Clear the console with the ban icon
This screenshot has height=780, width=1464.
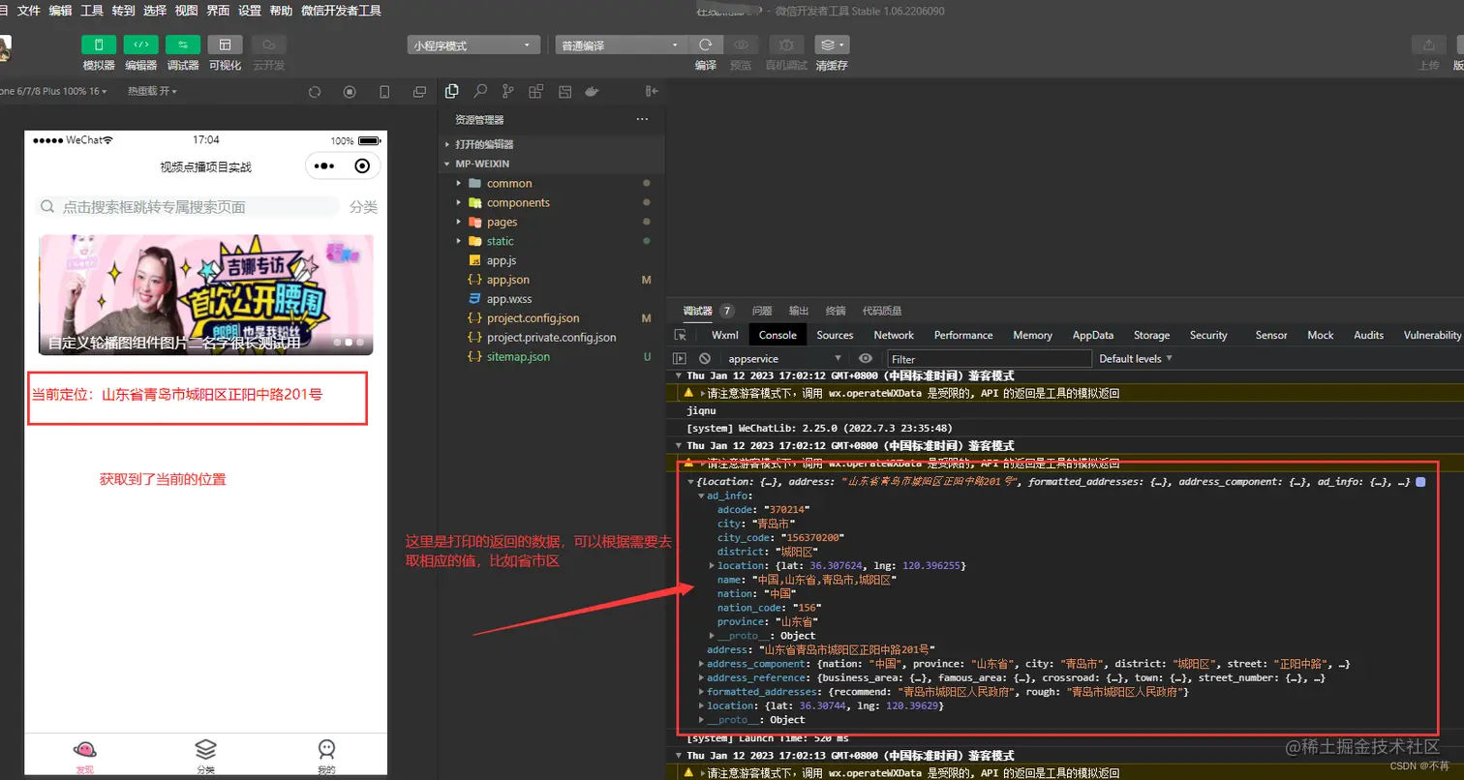pos(705,358)
